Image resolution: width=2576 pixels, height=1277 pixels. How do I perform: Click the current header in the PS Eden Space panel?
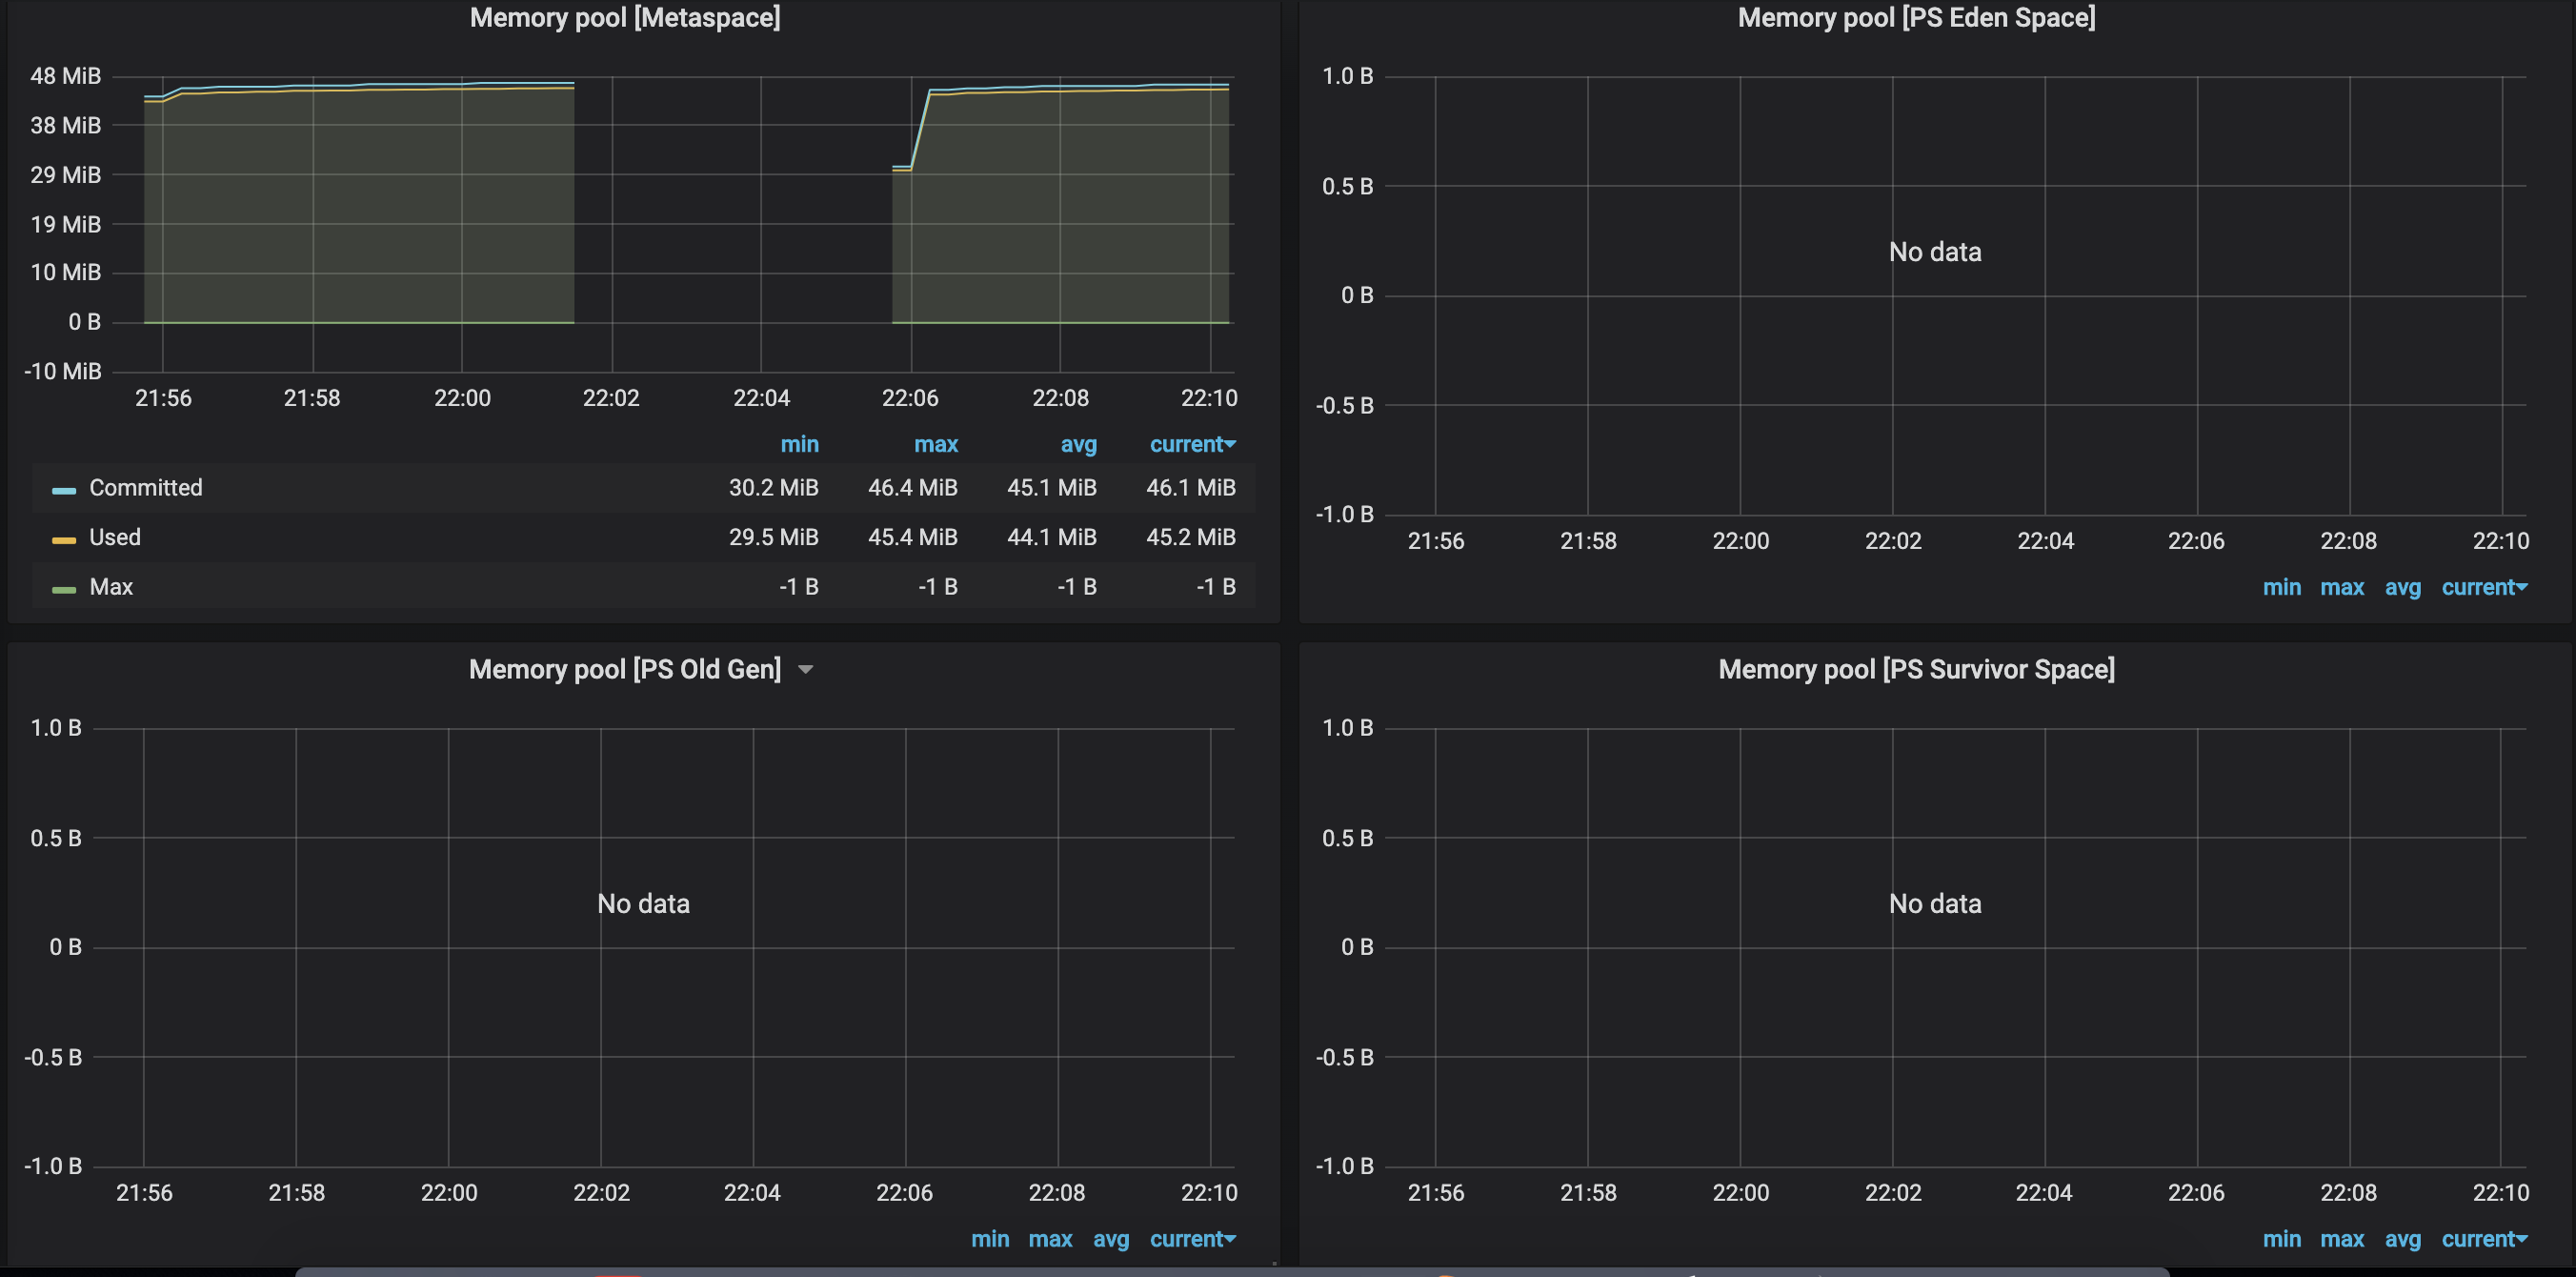point(2482,587)
